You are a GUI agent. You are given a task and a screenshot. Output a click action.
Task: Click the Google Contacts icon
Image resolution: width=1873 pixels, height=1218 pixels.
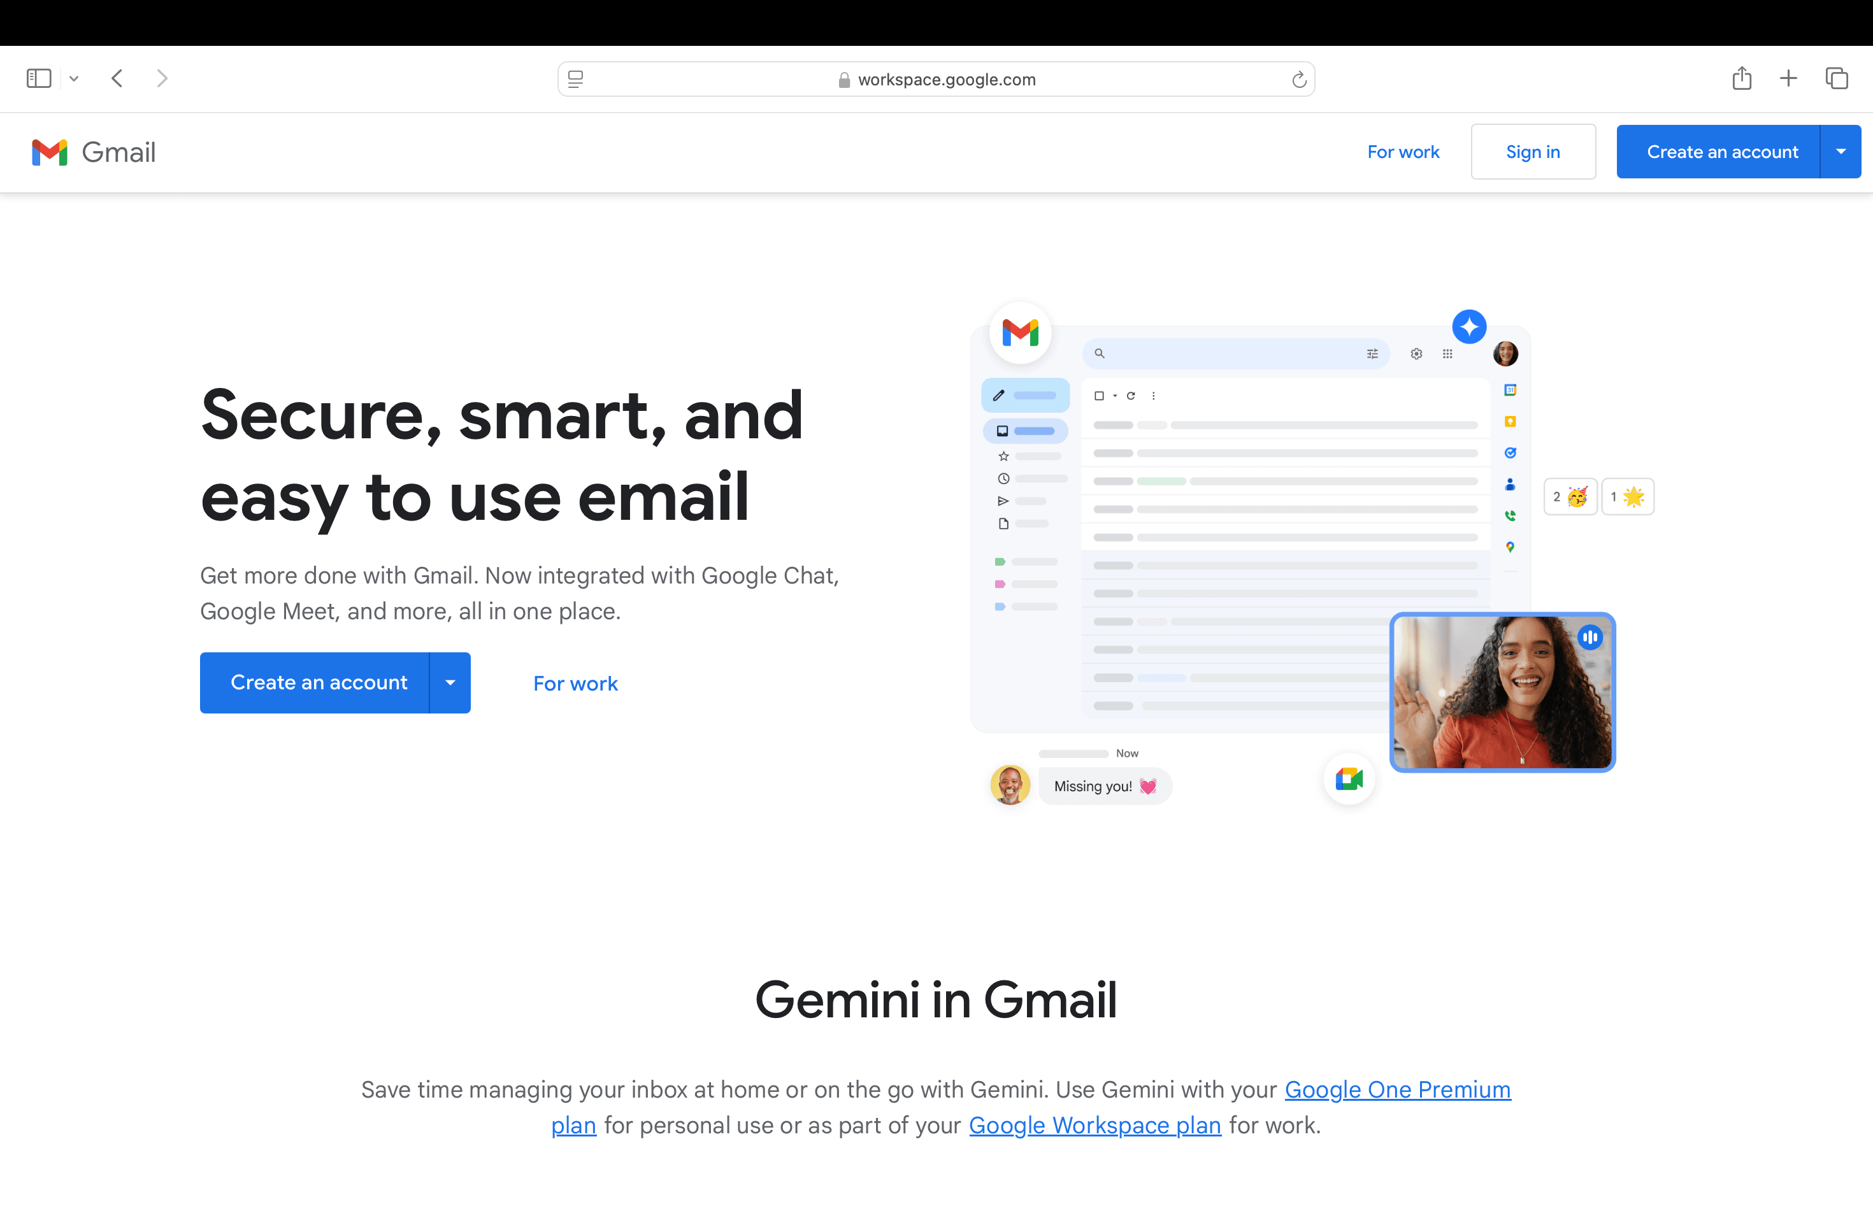pyautogui.click(x=1511, y=485)
